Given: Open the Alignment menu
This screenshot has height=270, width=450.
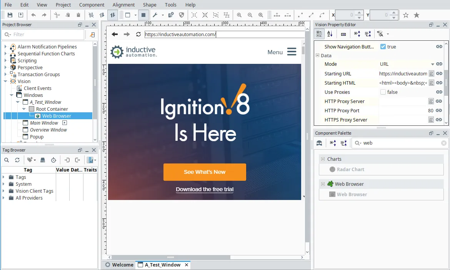Looking at the screenshot, I should (123, 5).
